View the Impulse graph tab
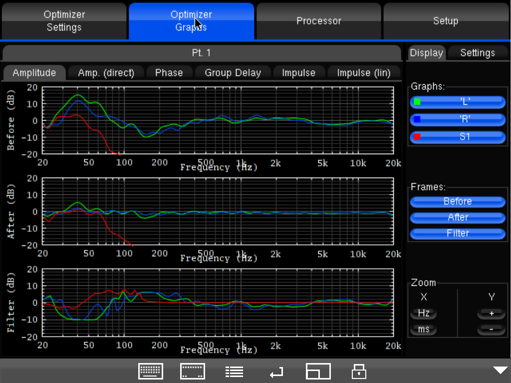This screenshot has width=511, height=383. coord(298,73)
